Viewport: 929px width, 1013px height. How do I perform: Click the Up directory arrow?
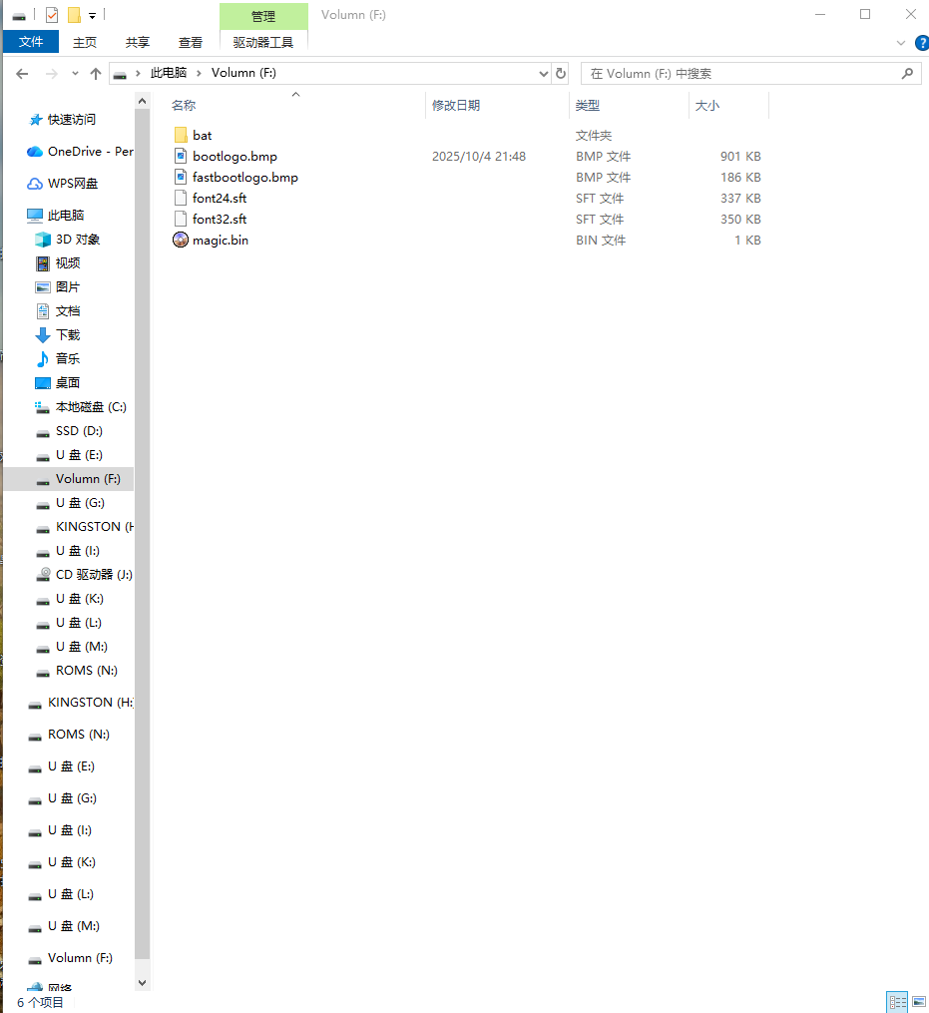click(x=96, y=74)
